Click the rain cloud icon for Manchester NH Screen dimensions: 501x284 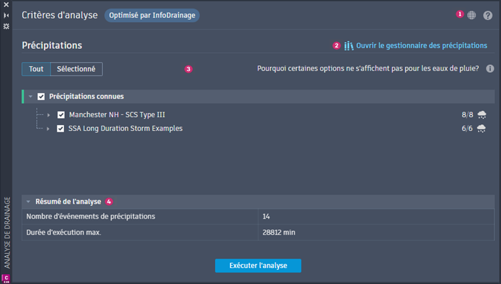(x=482, y=115)
